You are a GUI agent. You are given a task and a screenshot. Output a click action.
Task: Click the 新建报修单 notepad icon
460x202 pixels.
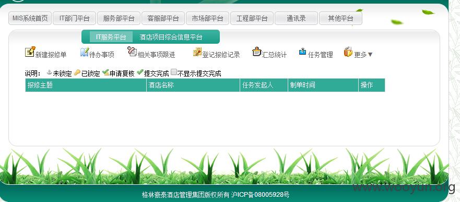pyautogui.click(x=30, y=52)
